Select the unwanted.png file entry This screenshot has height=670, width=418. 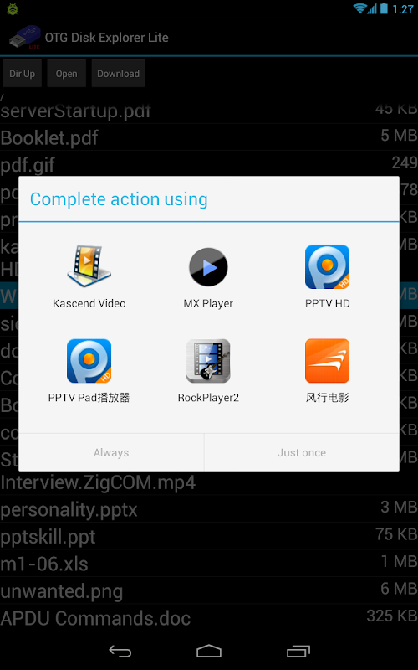point(209,590)
